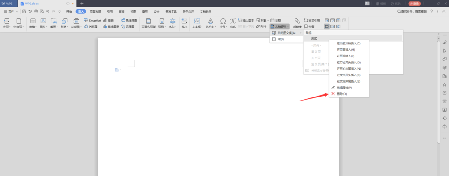Toggle the 文档部件 document parts dropdown

(x=280, y=26)
